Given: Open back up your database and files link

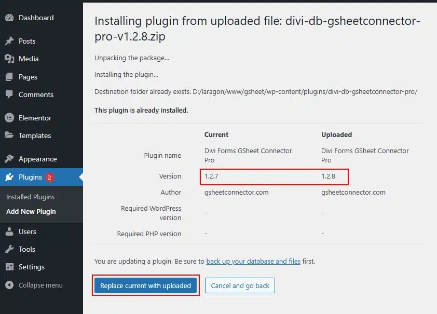Looking at the screenshot, I should [253, 261].
